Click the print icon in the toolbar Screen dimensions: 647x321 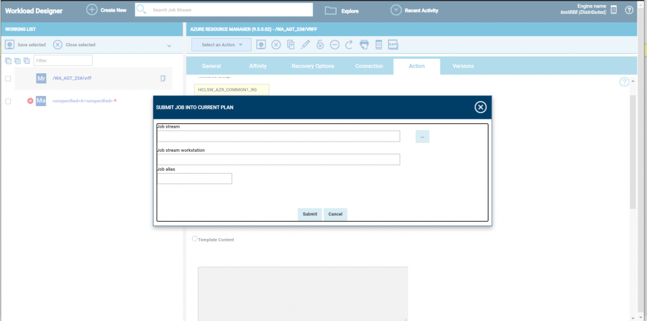pos(364,45)
